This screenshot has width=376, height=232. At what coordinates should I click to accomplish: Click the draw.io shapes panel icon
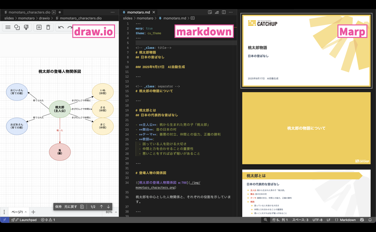(x=17, y=28)
